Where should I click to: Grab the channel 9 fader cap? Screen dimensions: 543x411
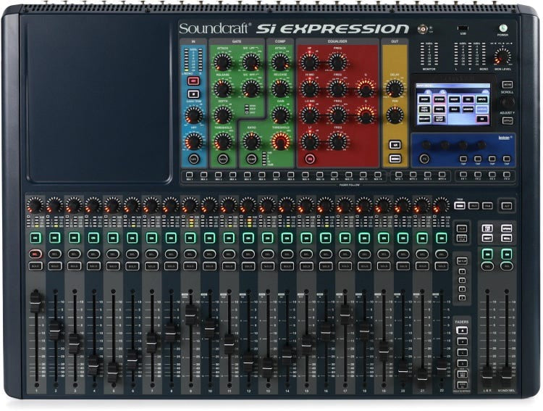(190, 312)
